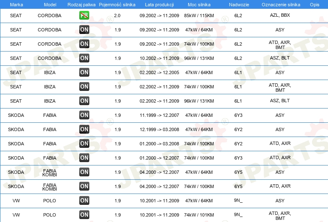Select the AZL, BBX engine code cell
328x222 pixels.
click(x=280, y=15)
